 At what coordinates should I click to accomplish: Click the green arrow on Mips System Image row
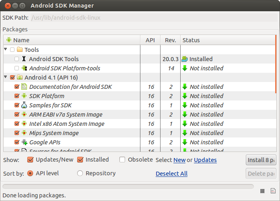[185, 133]
